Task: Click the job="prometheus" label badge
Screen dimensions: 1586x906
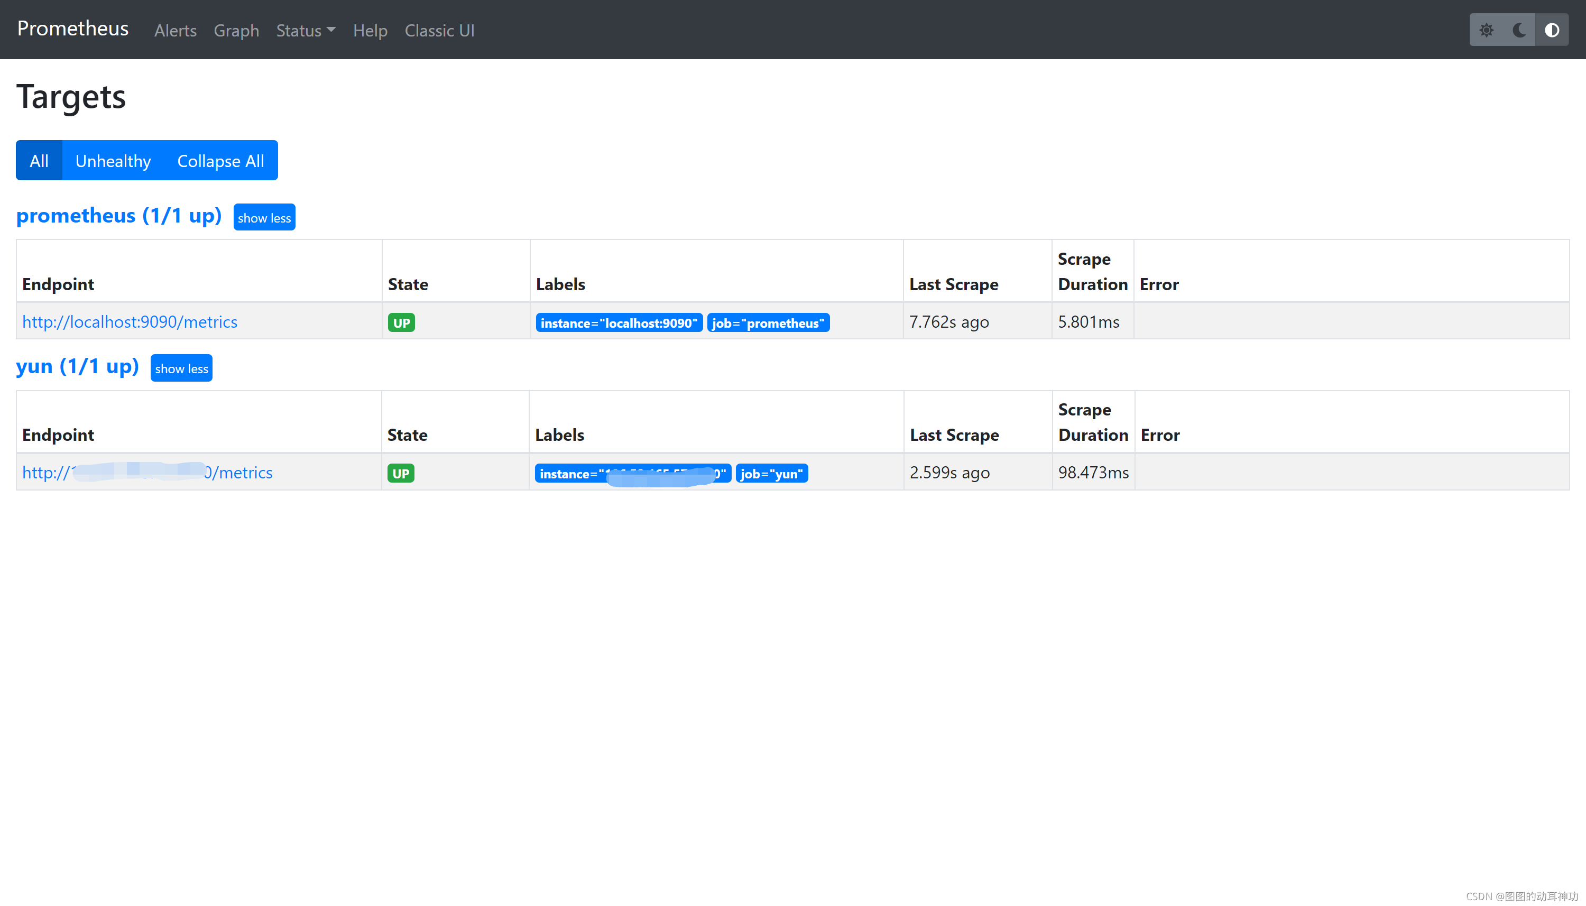Action: click(768, 323)
